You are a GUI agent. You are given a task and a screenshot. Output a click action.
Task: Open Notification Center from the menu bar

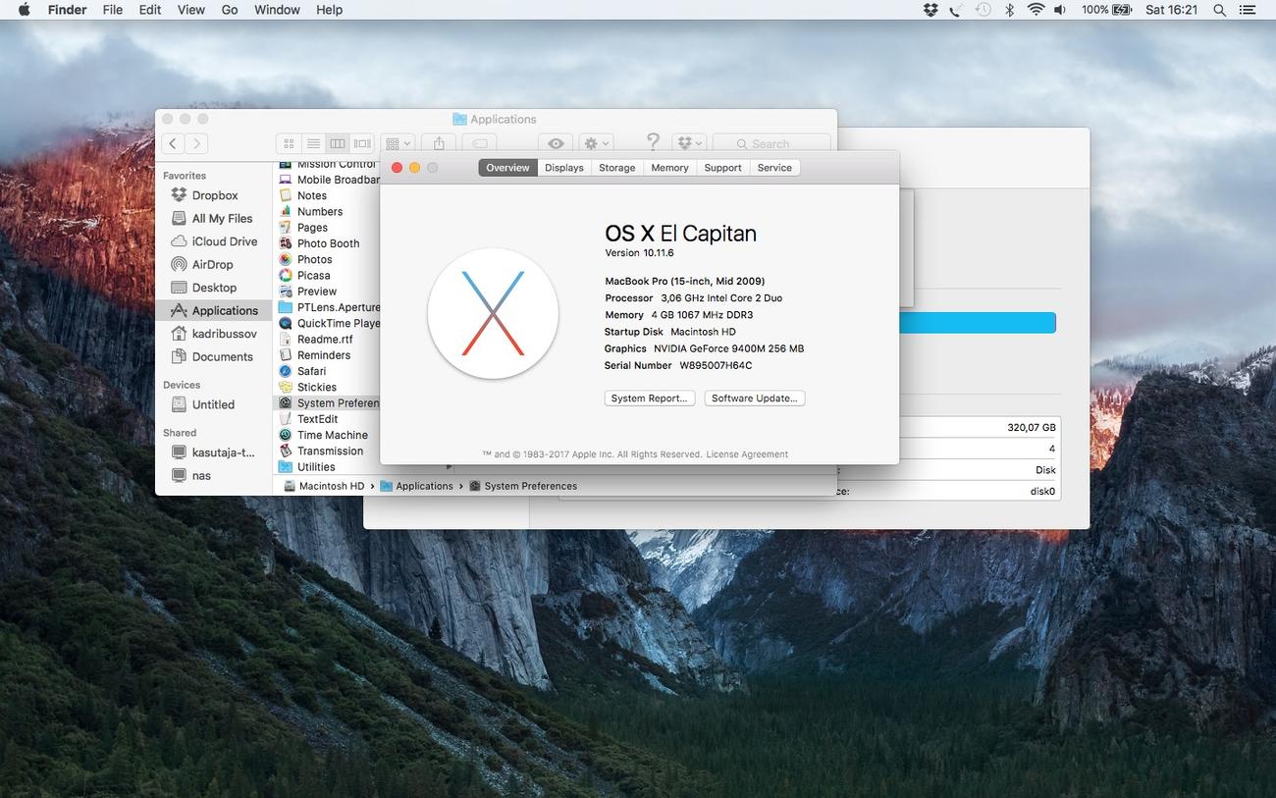[x=1249, y=10]
